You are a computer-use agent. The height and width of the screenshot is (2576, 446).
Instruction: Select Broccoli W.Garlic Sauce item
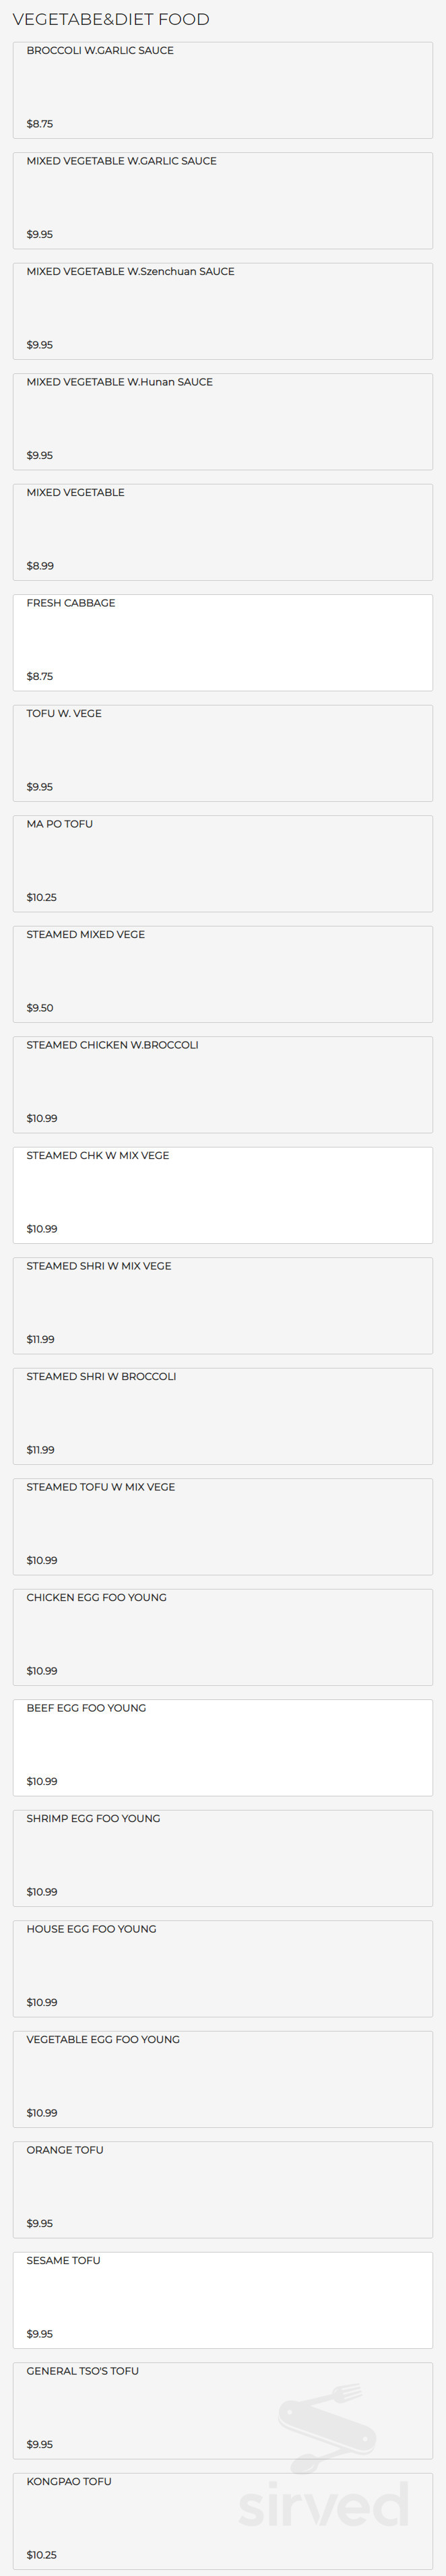(x=222, y=90)
